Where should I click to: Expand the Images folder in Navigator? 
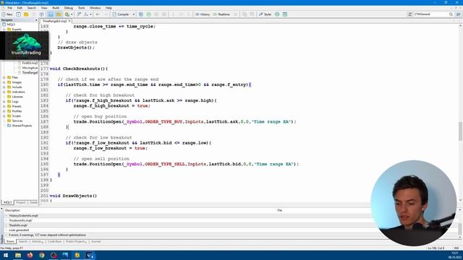click(4, 82)
